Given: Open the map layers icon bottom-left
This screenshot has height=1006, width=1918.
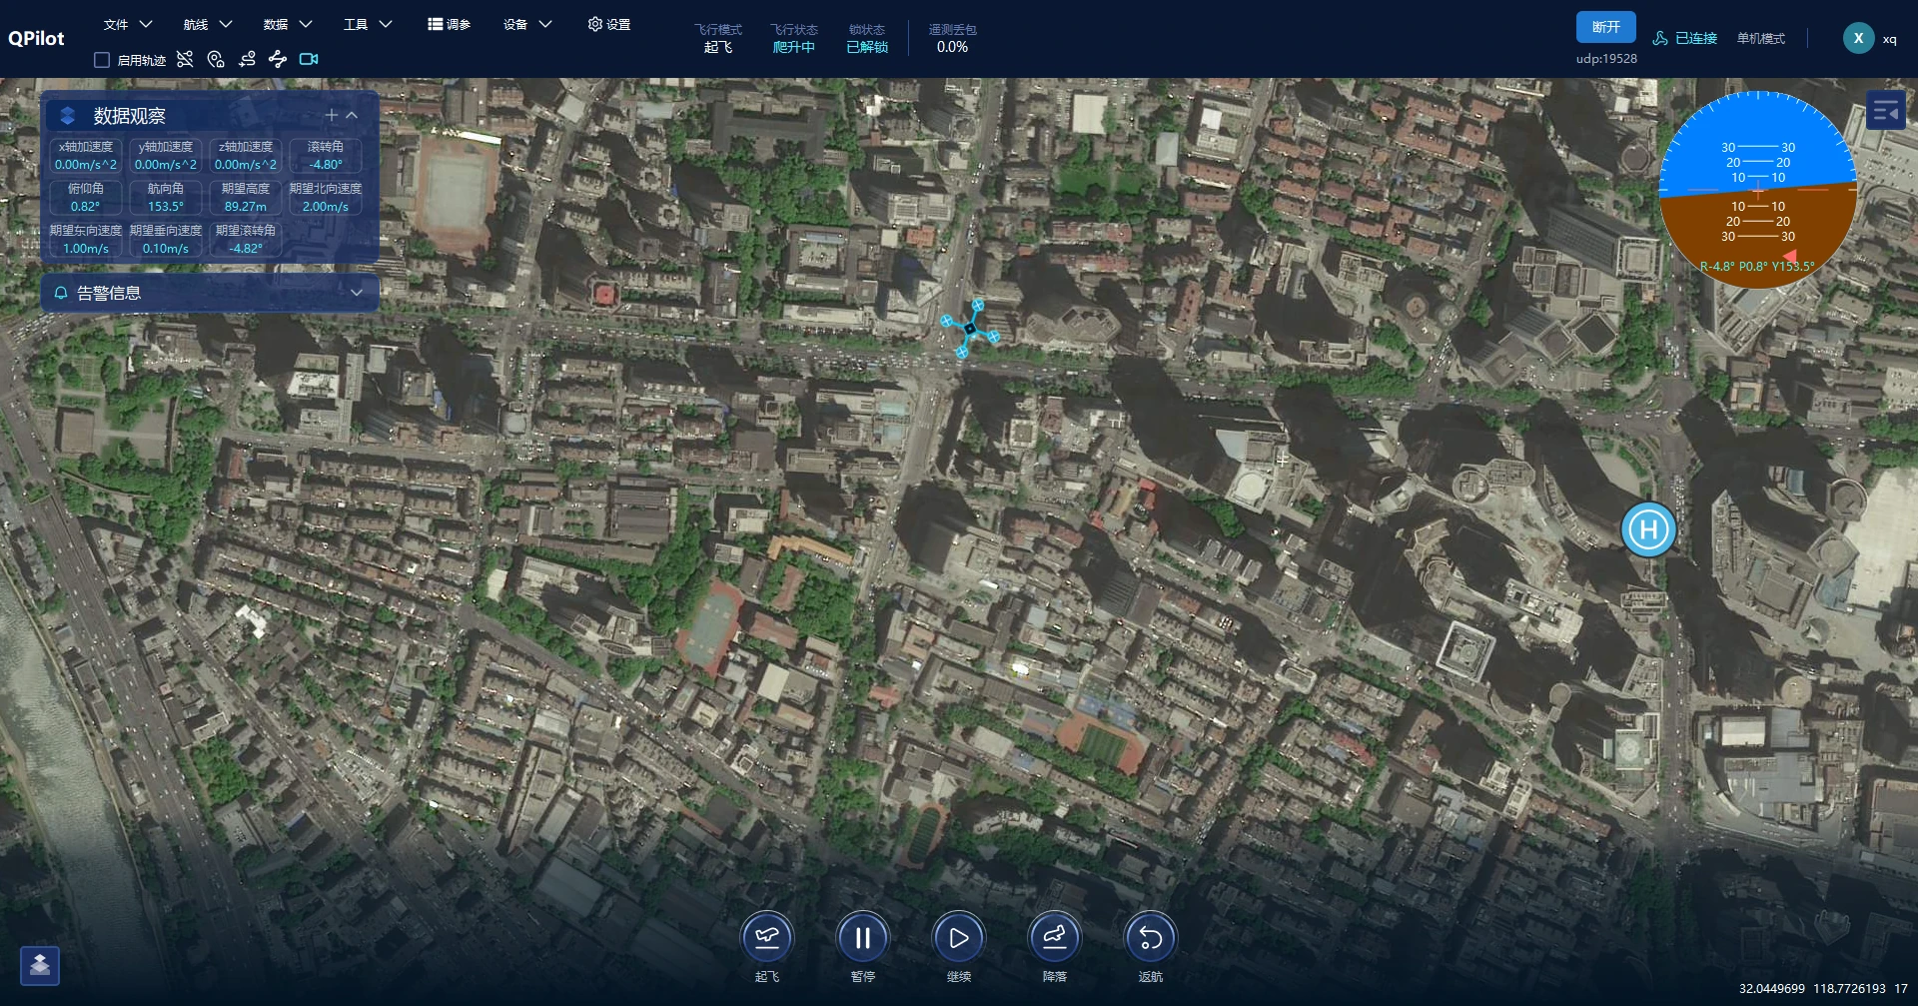Looking at the screenshot, I should pos(40,965).
